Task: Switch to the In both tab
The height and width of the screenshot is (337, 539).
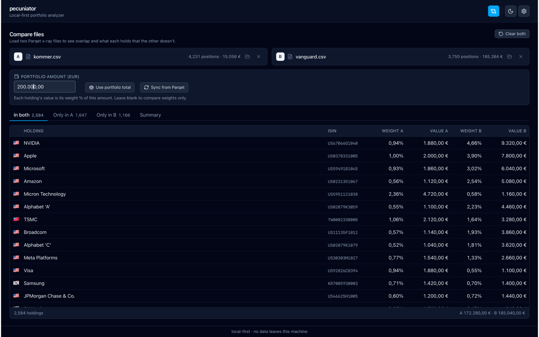Action: 28,115
